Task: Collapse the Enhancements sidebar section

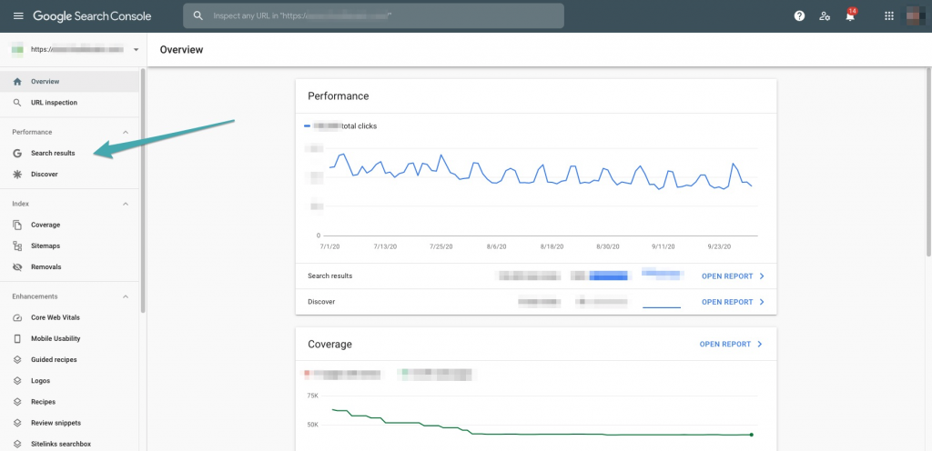Action: (x=126, y=296)
